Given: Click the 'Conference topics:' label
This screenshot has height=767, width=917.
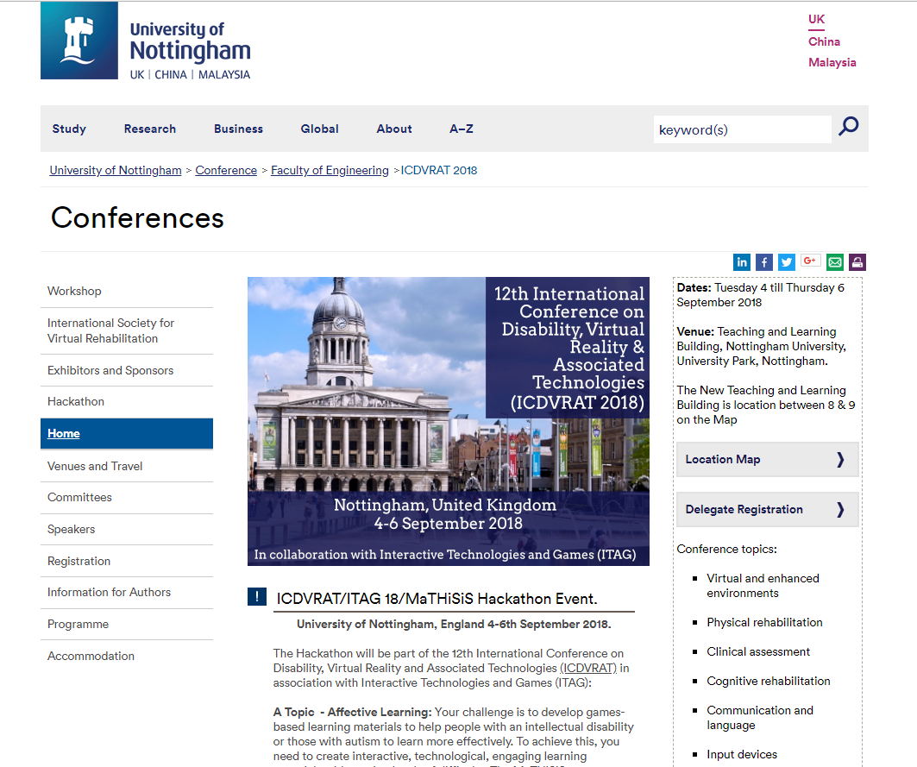Looking at the screenshot, I should coord(727,549).
